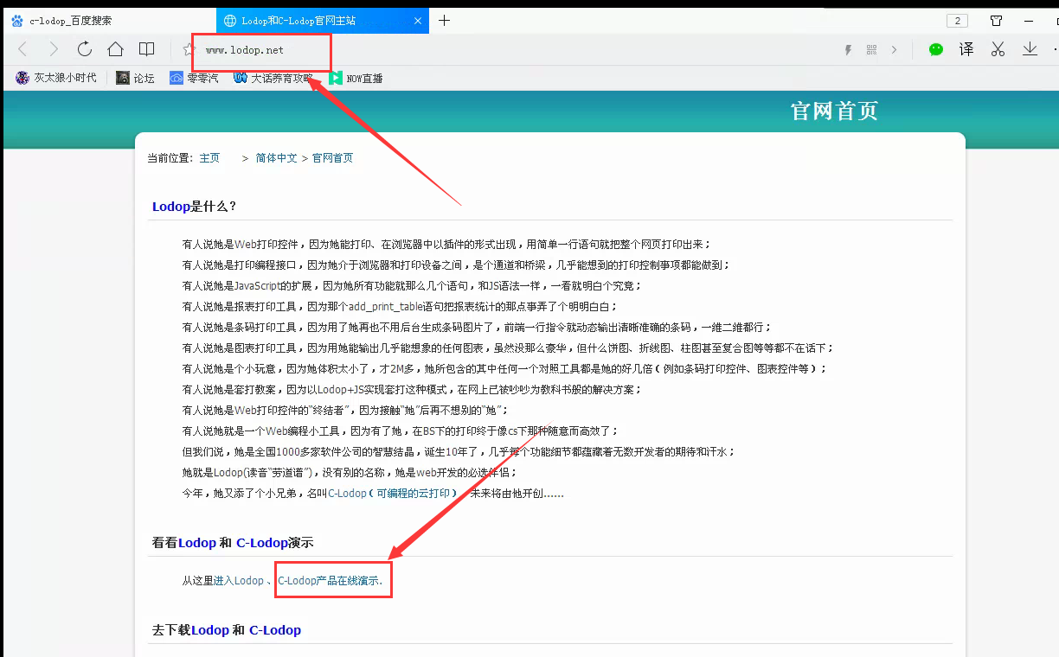The height and width of the screenshot is (657, 1059).
Task: Click the line 她就是Lodop(读音"劳道谱")
Action: 350,473
